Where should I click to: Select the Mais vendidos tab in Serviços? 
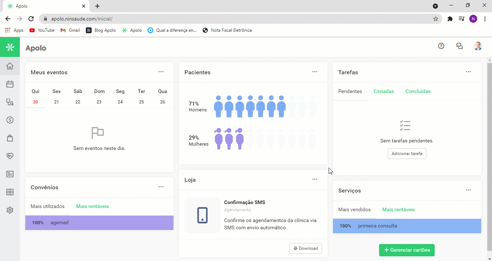point(354,209)
